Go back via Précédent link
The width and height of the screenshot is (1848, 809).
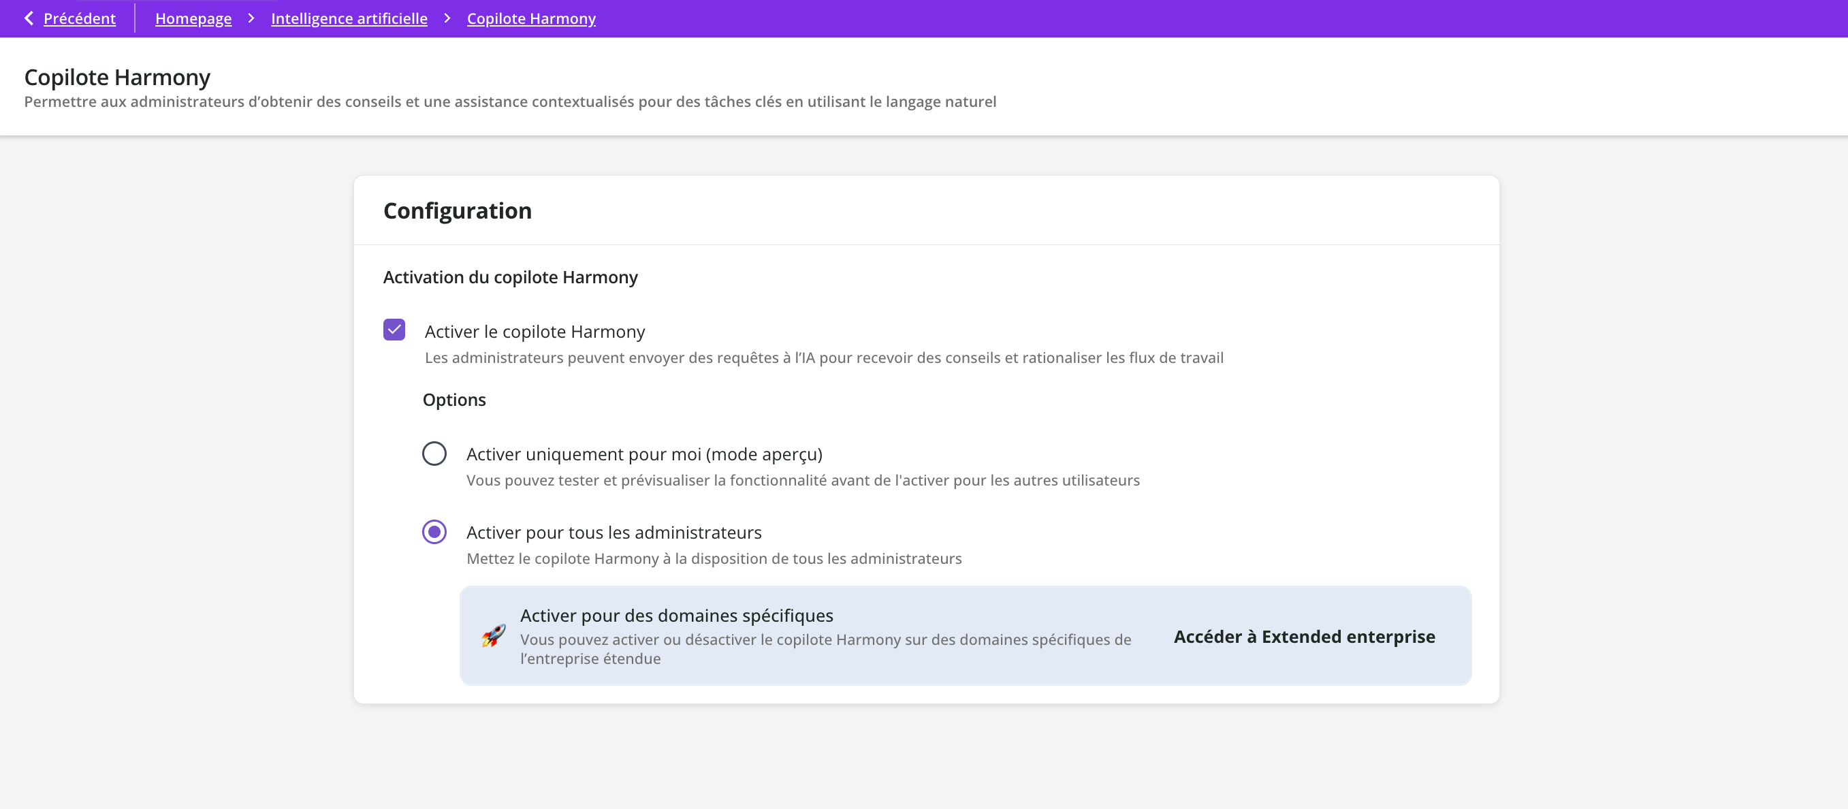79,18
